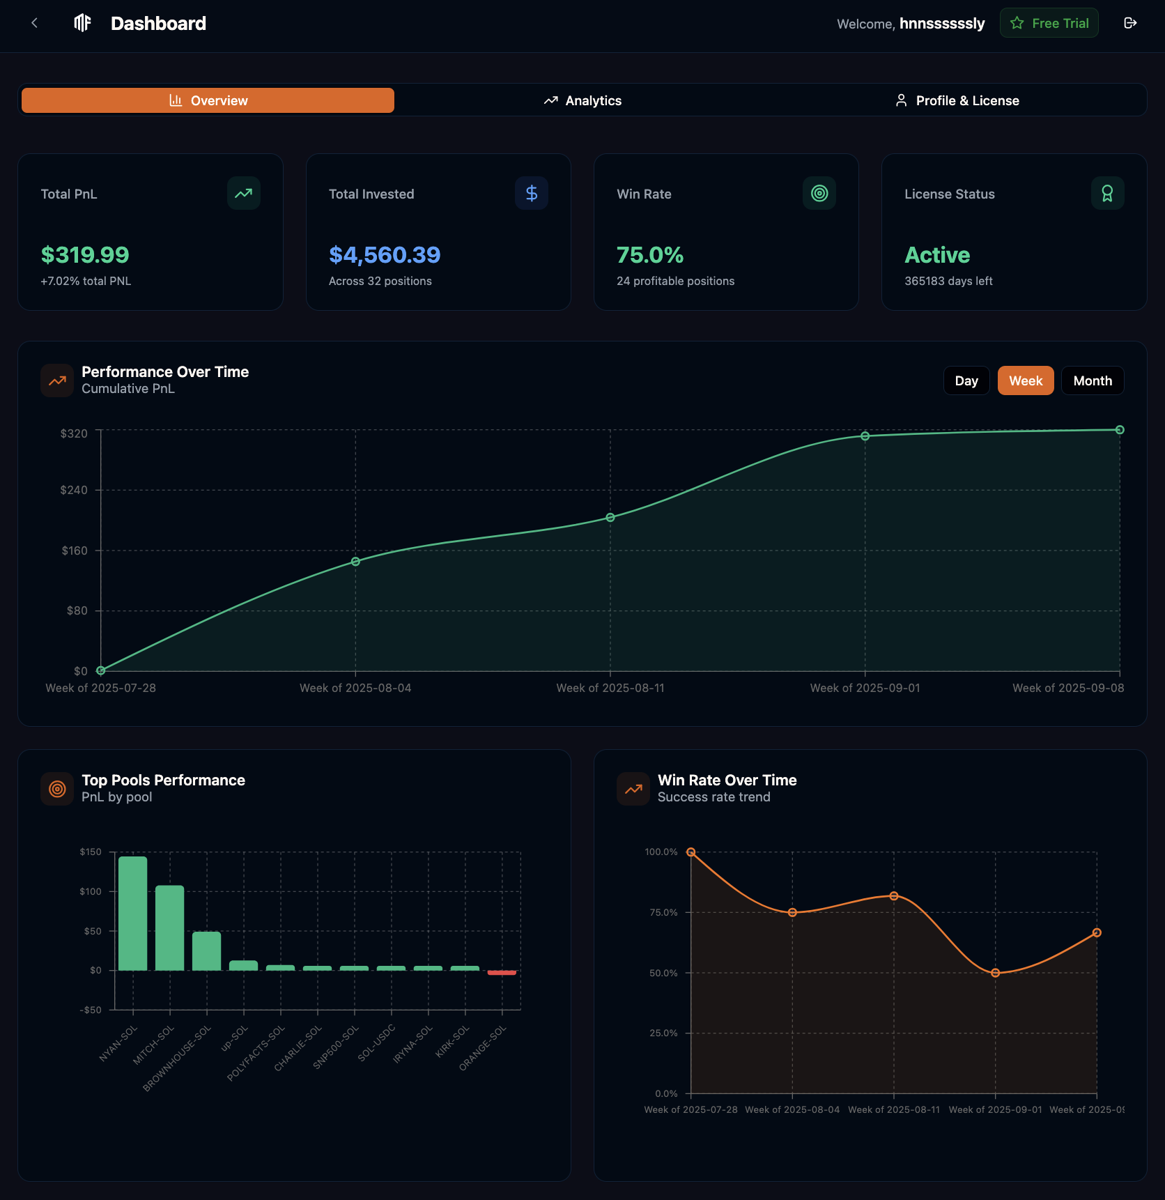The image size is (1165, 1200).
Task: Click the Free Trial button
Action: pos(1049,22)
